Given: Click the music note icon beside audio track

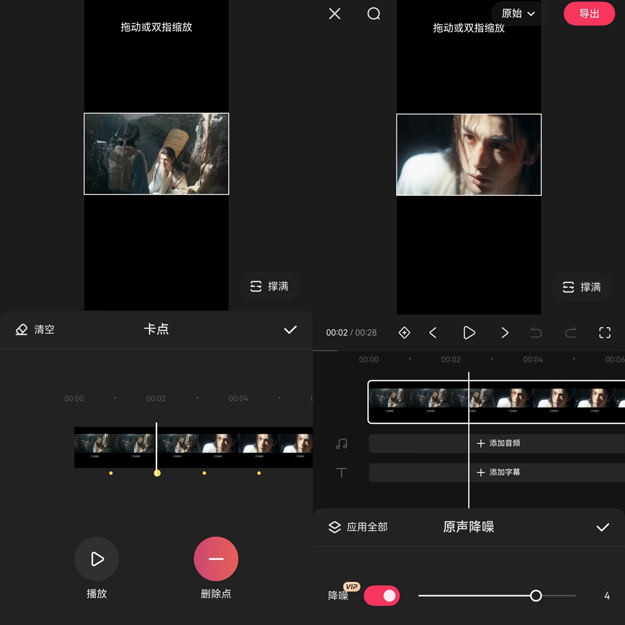Looking at the screenshot, I should coord(341,443).
